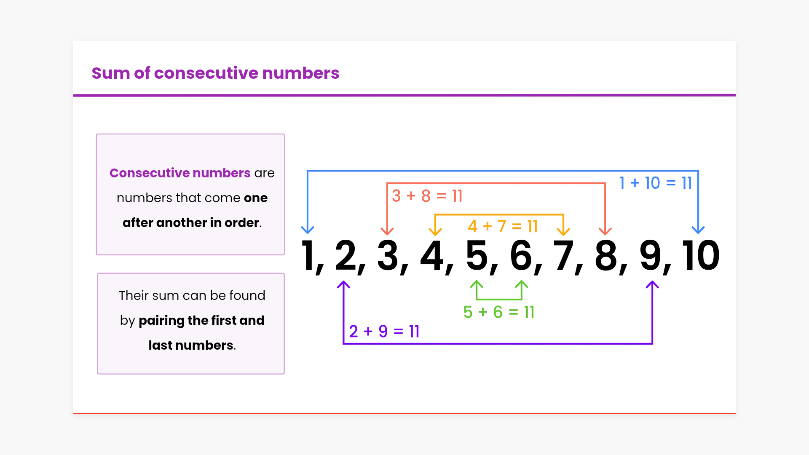Click the large number 10 in the sequence
The width and height of the screenshot is (809, 455).
(701, 256)
